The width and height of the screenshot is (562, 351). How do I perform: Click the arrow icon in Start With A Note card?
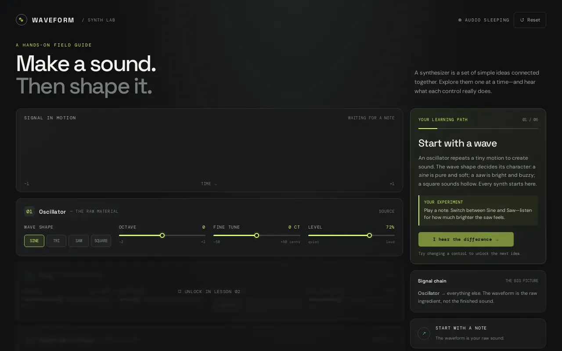point(424,333)
